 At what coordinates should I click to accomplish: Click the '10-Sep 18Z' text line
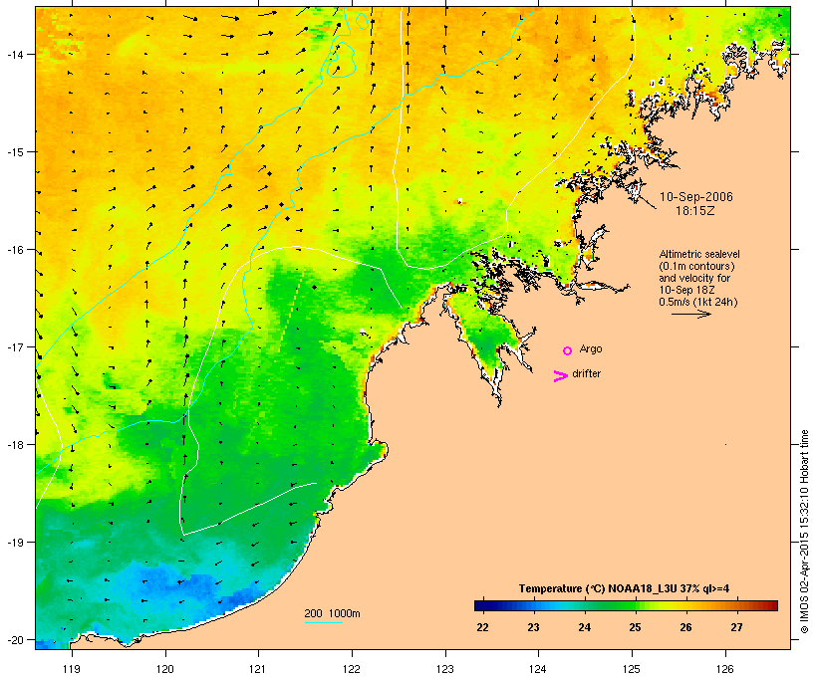coord(686,290)
